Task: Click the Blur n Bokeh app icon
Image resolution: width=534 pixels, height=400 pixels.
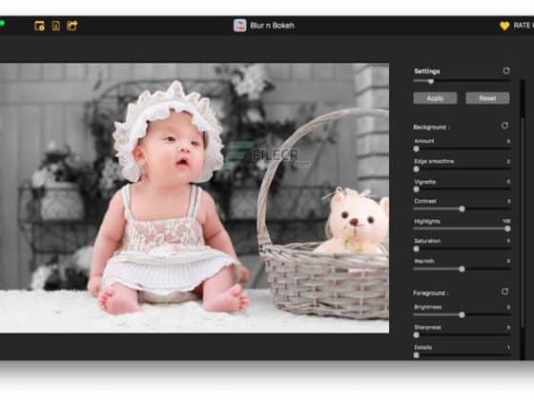Action: (x=239, y=26)
